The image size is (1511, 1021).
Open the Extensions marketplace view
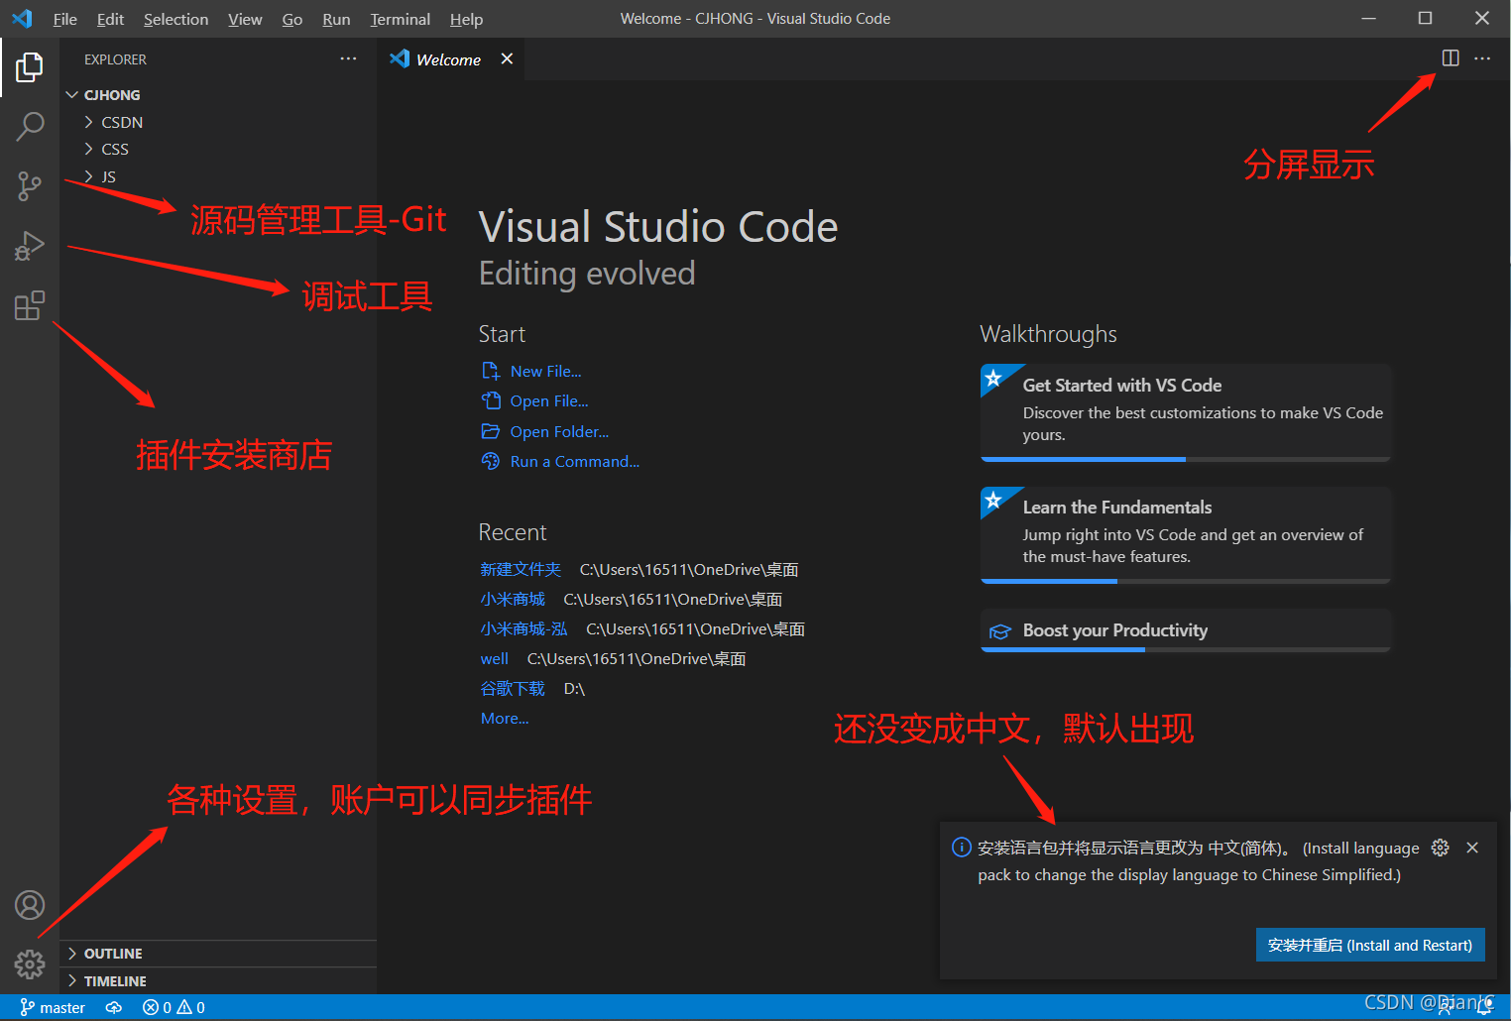click(30, 305)
